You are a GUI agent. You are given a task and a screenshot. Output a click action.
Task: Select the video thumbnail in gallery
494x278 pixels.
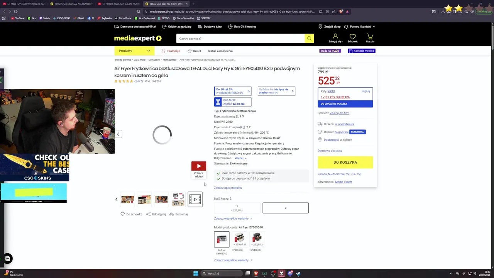(x=195, y=199)
